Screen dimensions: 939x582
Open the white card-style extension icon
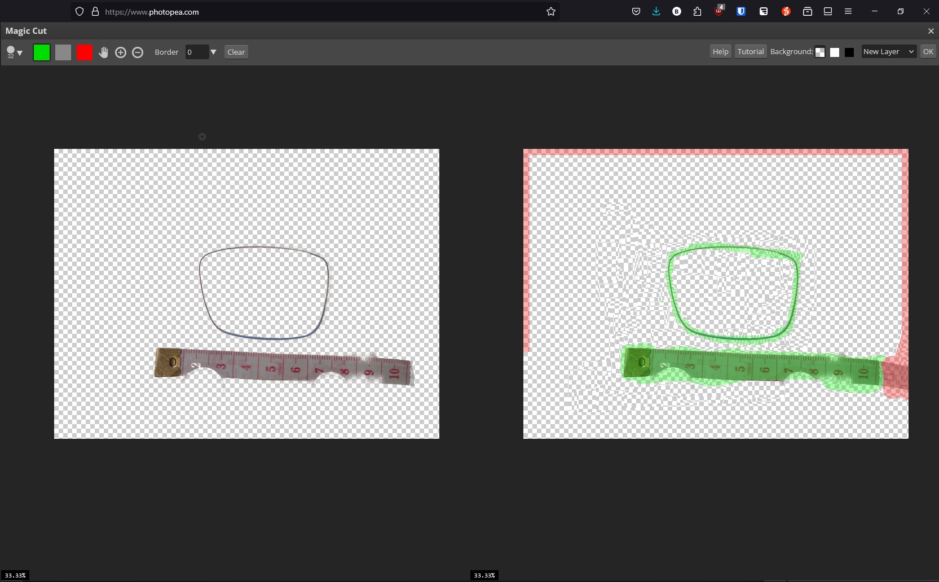click(764, 11)
